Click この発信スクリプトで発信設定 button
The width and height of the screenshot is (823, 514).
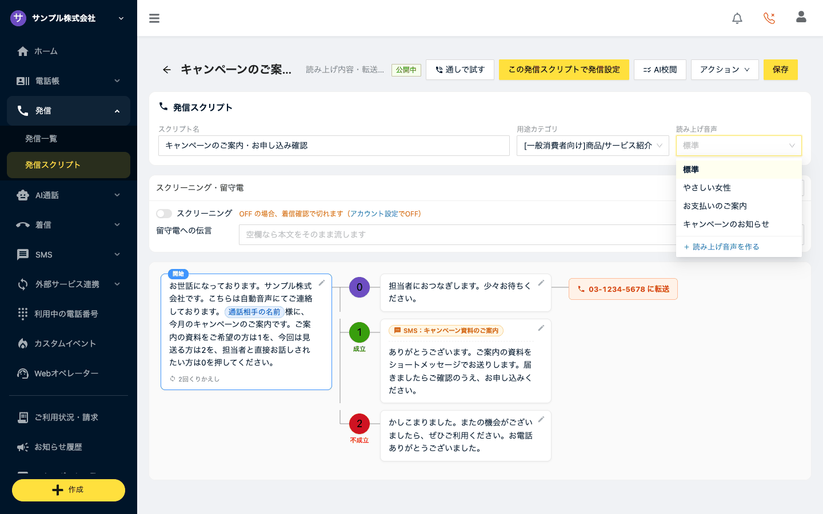[x=564, y=70]
